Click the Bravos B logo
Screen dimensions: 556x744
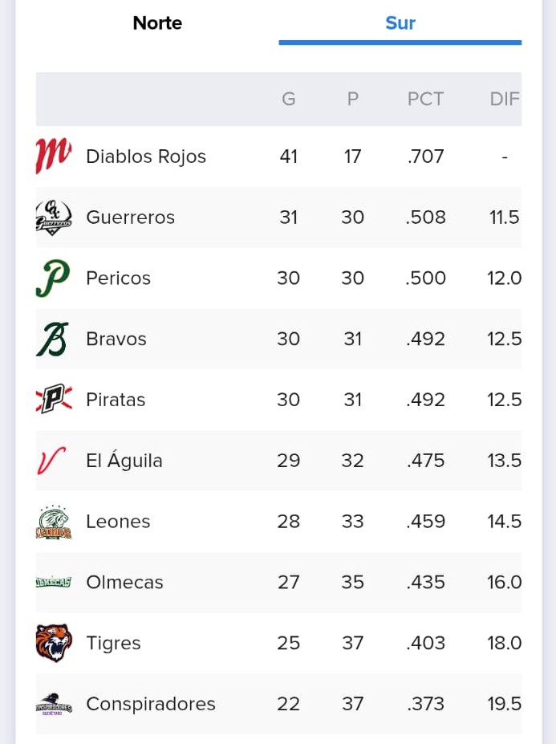[x=53, y=339]
